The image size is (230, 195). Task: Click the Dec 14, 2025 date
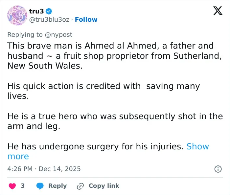[x=59, y=169]
